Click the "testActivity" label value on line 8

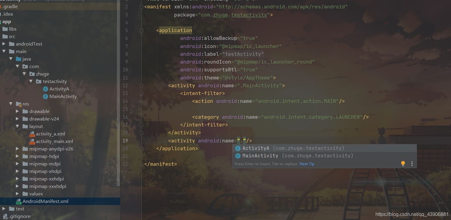[x=243, y=54]
